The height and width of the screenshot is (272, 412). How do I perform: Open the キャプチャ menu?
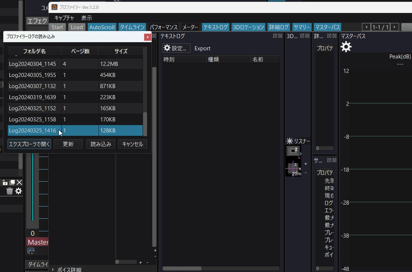click(64, 18)
